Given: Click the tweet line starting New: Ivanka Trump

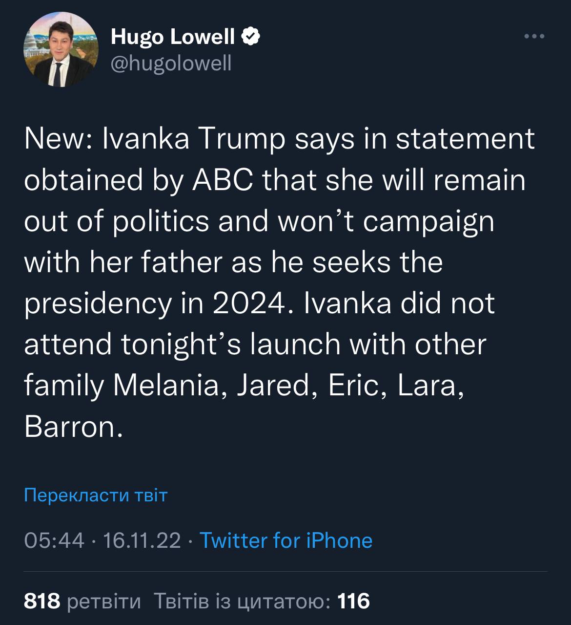Looking at the screenshot, I should pos(279,140).
